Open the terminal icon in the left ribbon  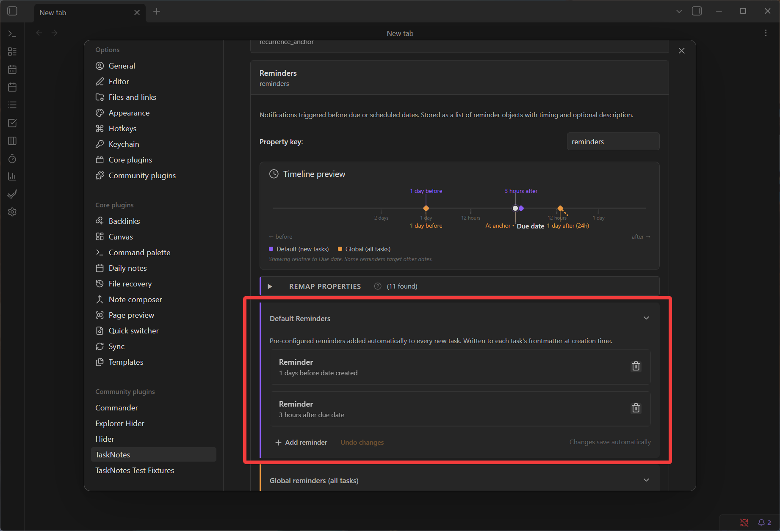tap(12, 33)
